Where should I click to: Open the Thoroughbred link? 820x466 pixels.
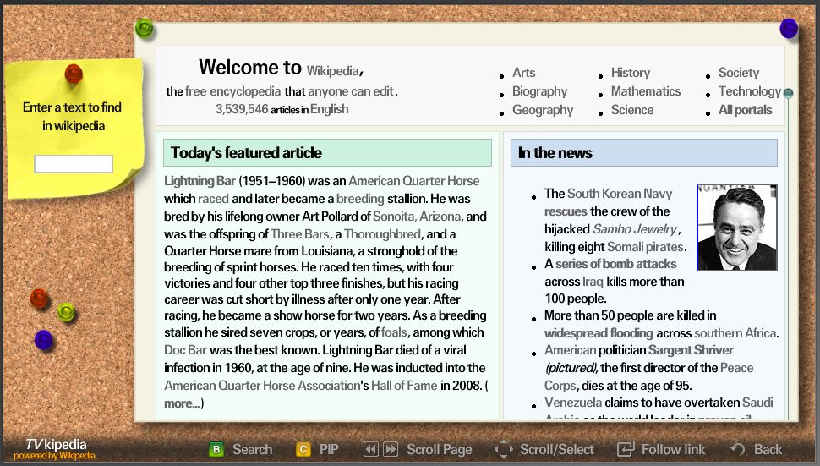tap(382, 234)
